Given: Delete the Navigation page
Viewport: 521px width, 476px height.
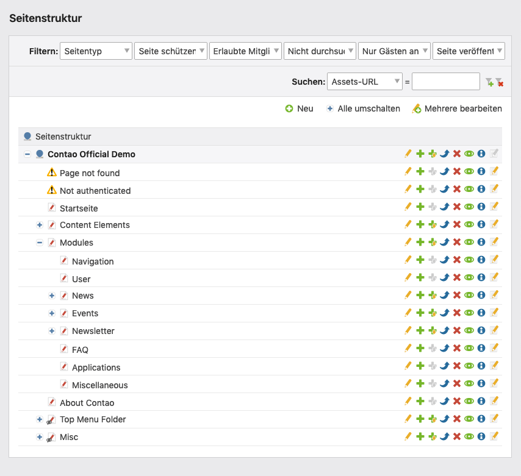Looking at the screenshot, I should pyautogui.click(x=457, y=260).
